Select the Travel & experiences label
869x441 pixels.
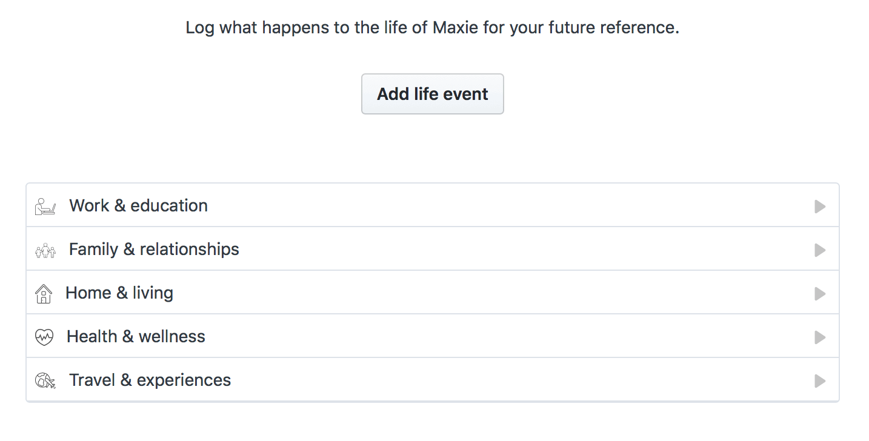coord(150,380)
